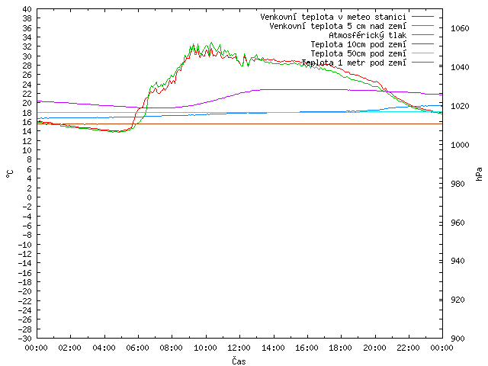The height and width of the screenshot is (366, 488).
Task: Click the left axis value '-30'
Action: click(25, 339)
